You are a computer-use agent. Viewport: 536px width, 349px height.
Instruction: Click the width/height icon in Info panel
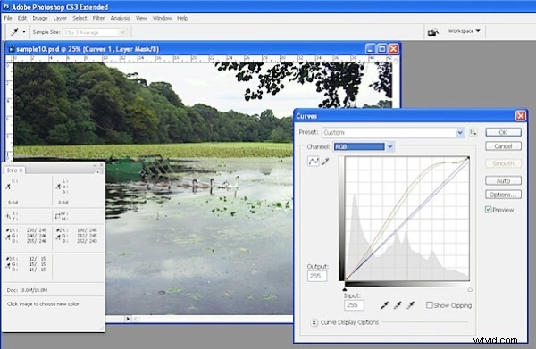58,216
